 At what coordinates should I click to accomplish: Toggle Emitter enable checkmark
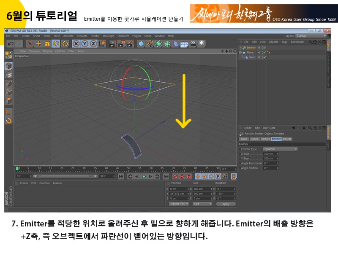point(264,48)
